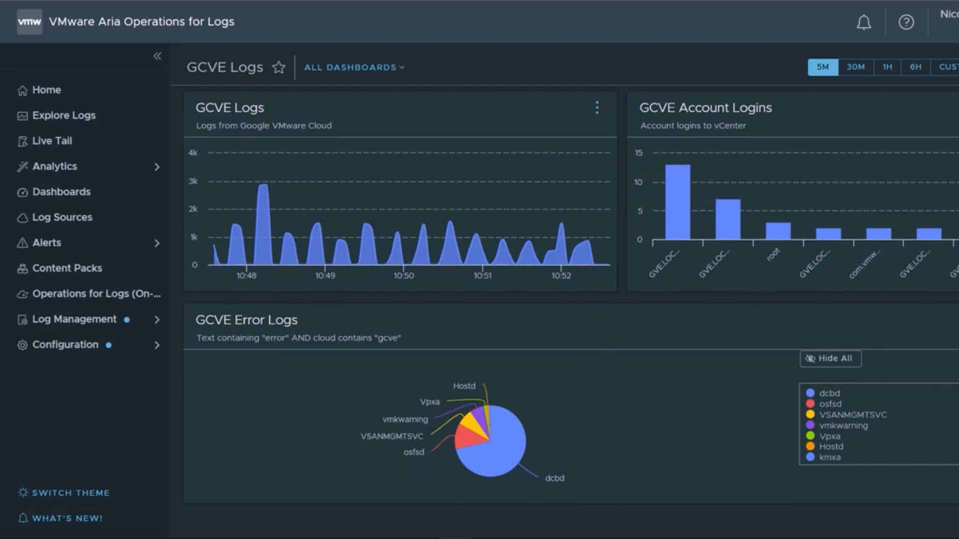The image size is (959, 539).
Task: Toggle the osfsd legend entry
Action: point(830,404)
